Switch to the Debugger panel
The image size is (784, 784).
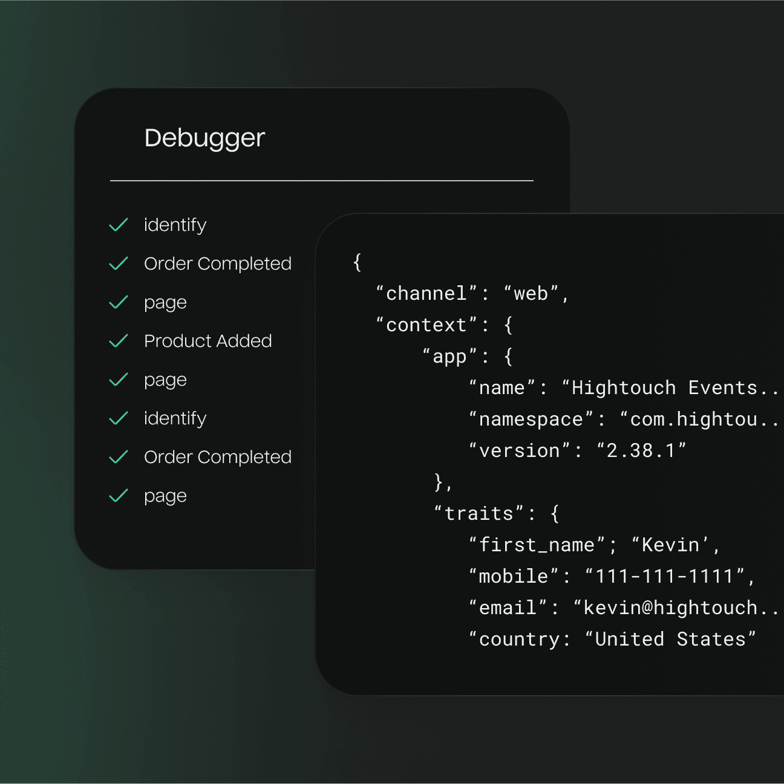point(204,138)
